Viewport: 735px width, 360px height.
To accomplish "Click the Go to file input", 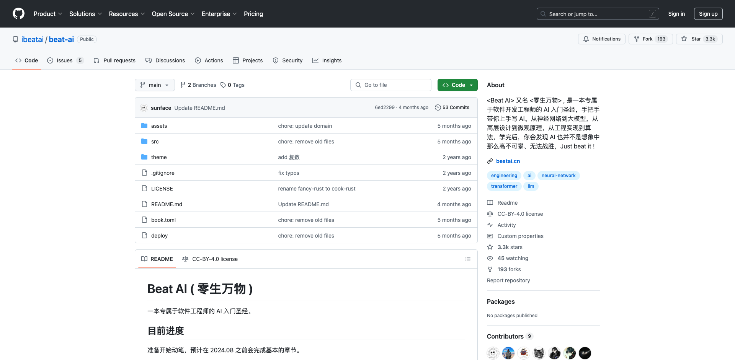I will coord(391,85).
